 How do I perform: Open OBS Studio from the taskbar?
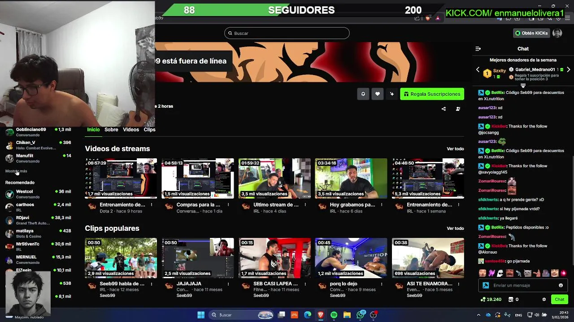(374, 315)
